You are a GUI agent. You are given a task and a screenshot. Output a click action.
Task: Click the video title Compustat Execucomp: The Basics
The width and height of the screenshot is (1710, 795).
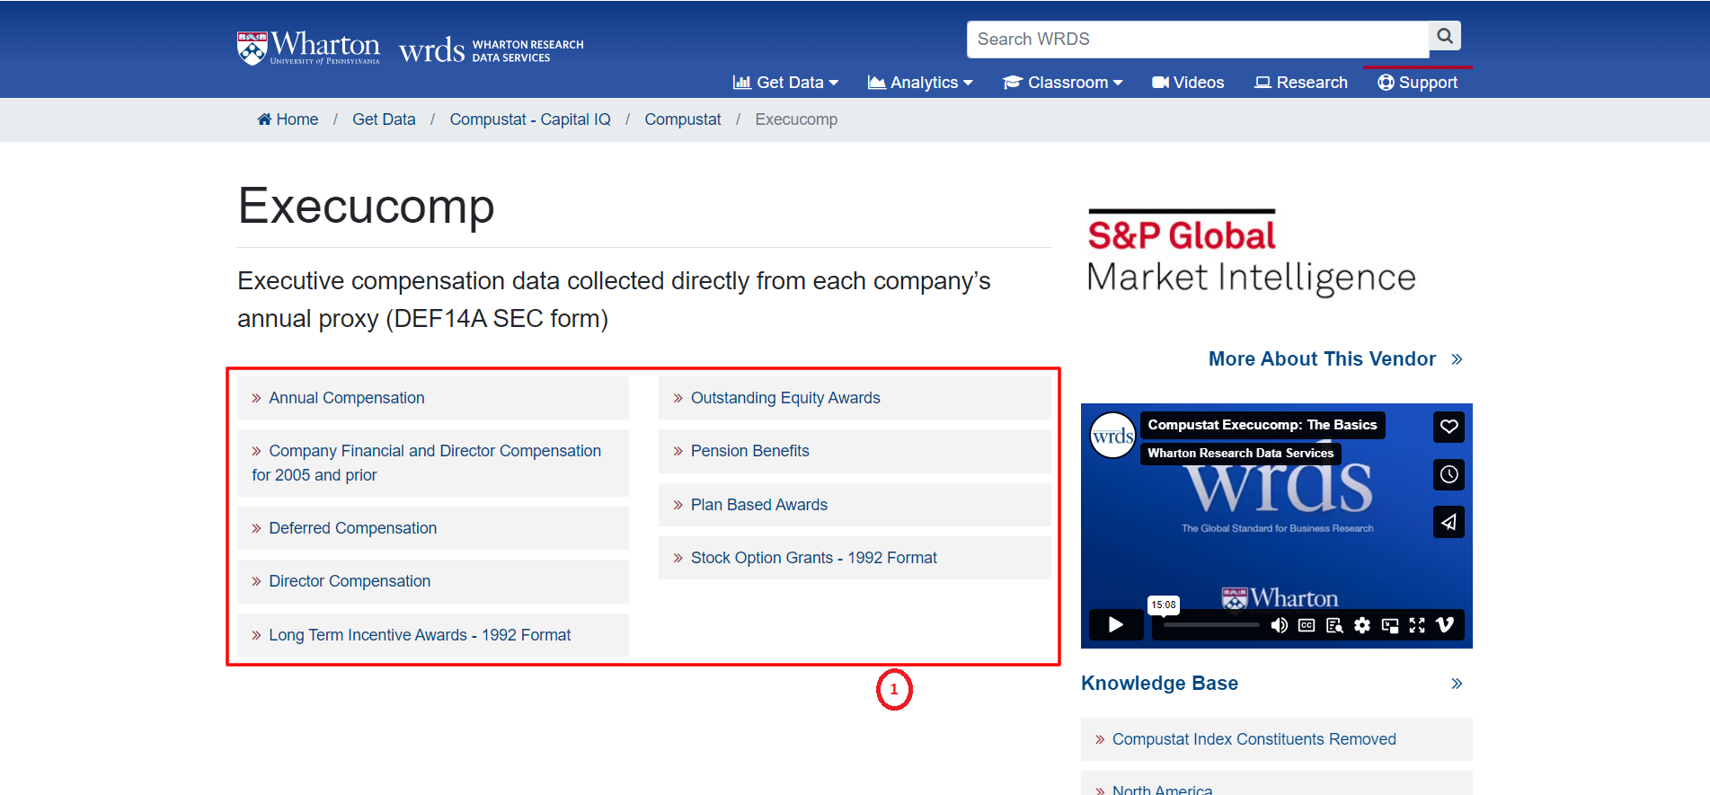point(1263,425)
